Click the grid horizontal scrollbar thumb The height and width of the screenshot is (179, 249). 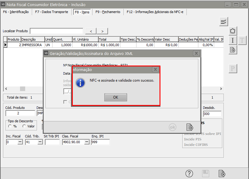(22, 89)
